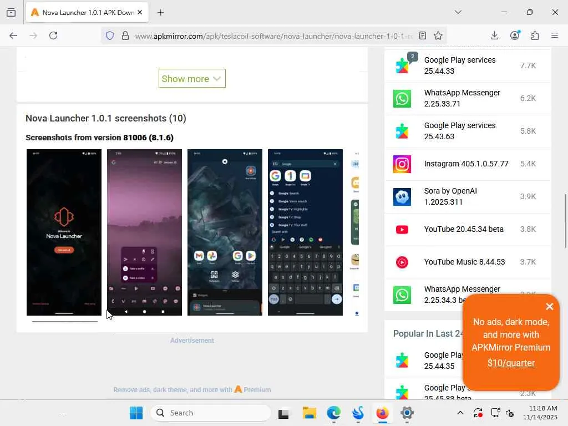
Task: Open the $10/quarter premium link
Action: coord(511,363)
